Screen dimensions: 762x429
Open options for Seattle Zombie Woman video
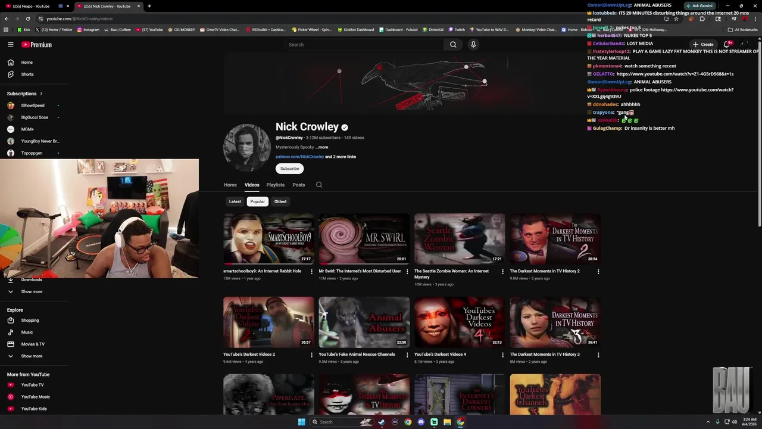coord(502,272)
